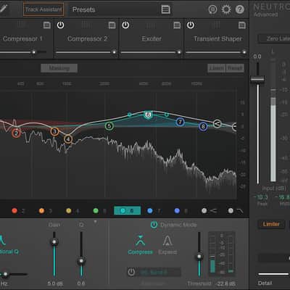Toggle Compressor 2 power button
Viewport: 290px width, 290px height.
(x=60, y=25)
